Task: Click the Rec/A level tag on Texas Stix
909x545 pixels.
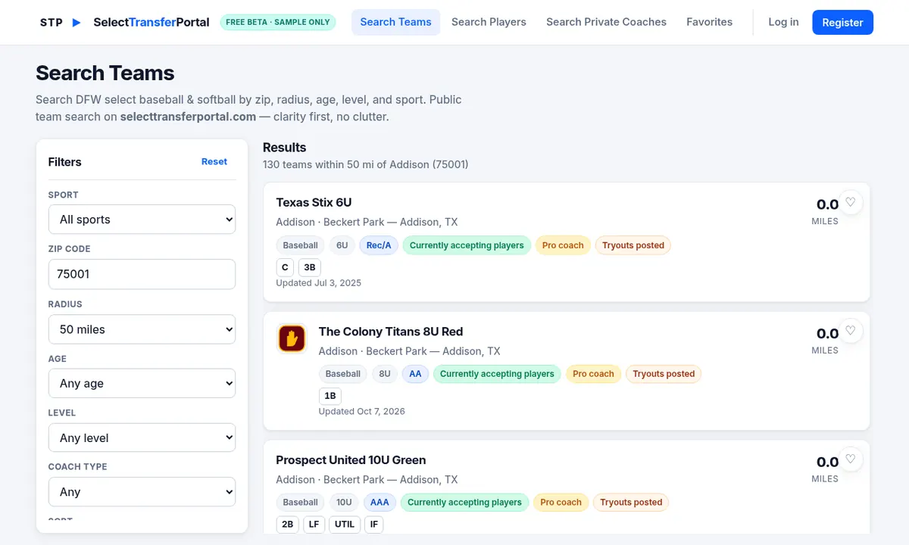Action: (379, 245)
